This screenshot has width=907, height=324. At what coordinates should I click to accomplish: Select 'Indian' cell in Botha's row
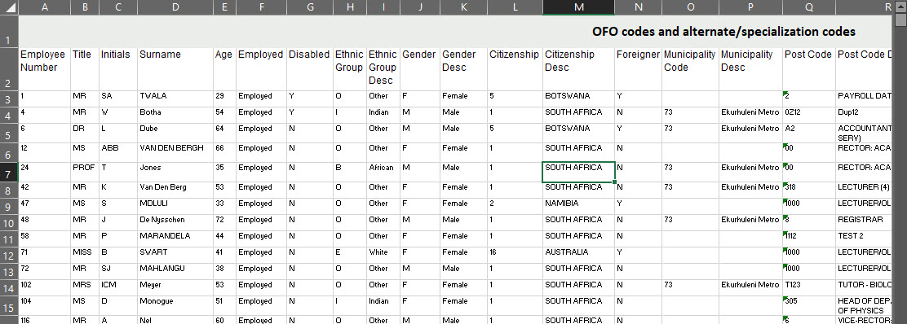(383, 114)
